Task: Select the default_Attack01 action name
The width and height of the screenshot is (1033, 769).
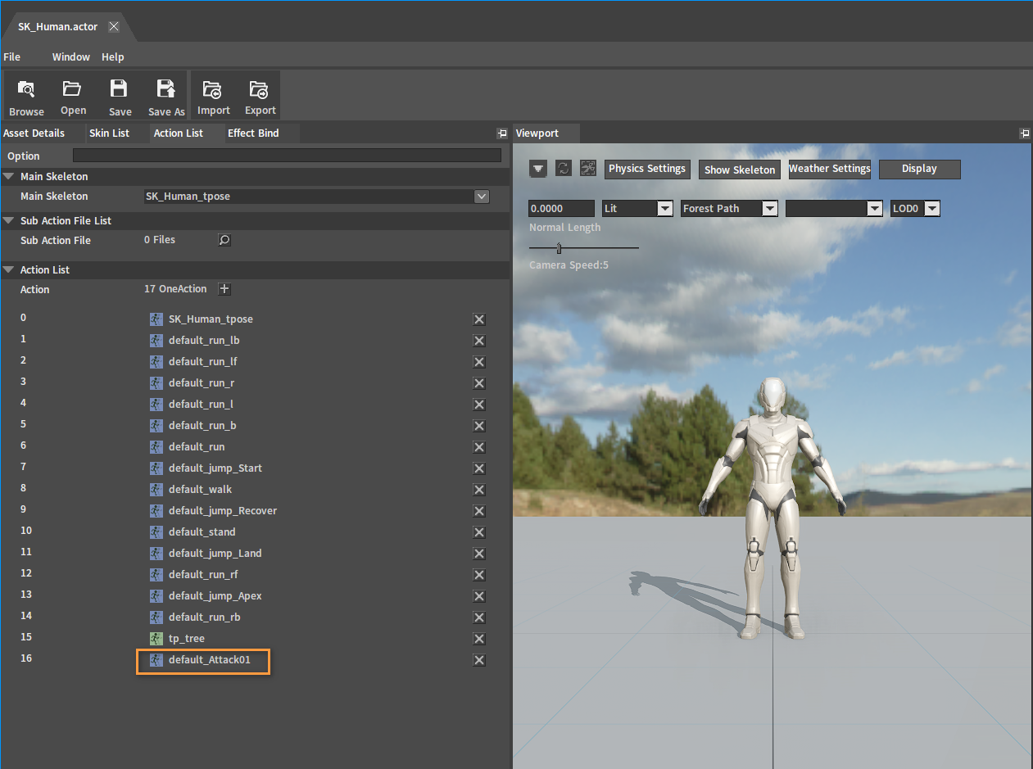Action: point(210,660)
